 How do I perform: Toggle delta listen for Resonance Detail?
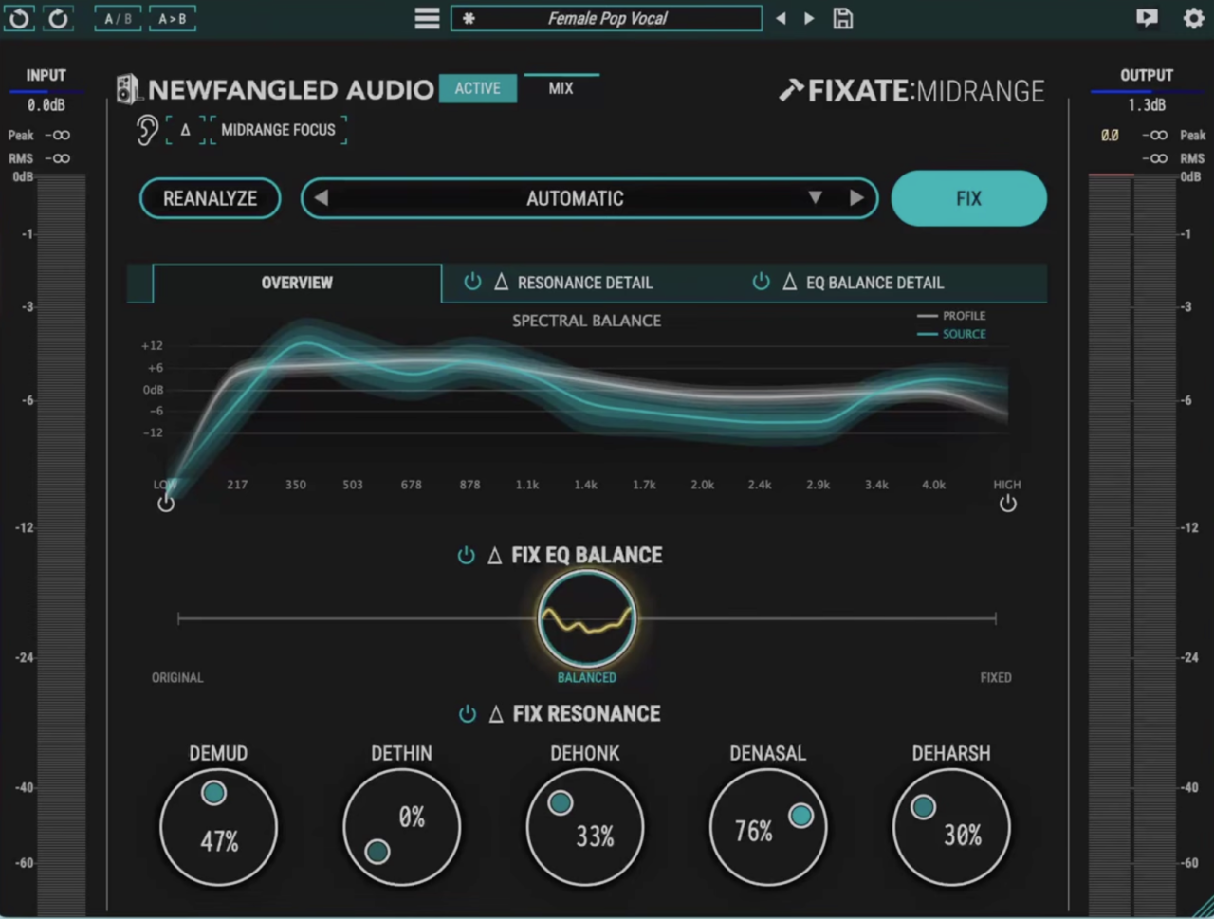(501, 282)
